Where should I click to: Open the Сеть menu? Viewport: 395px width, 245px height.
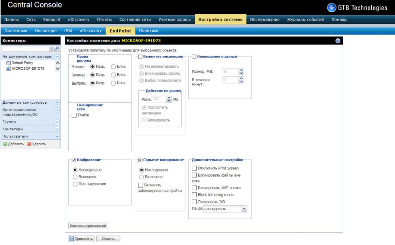point(31,20)
